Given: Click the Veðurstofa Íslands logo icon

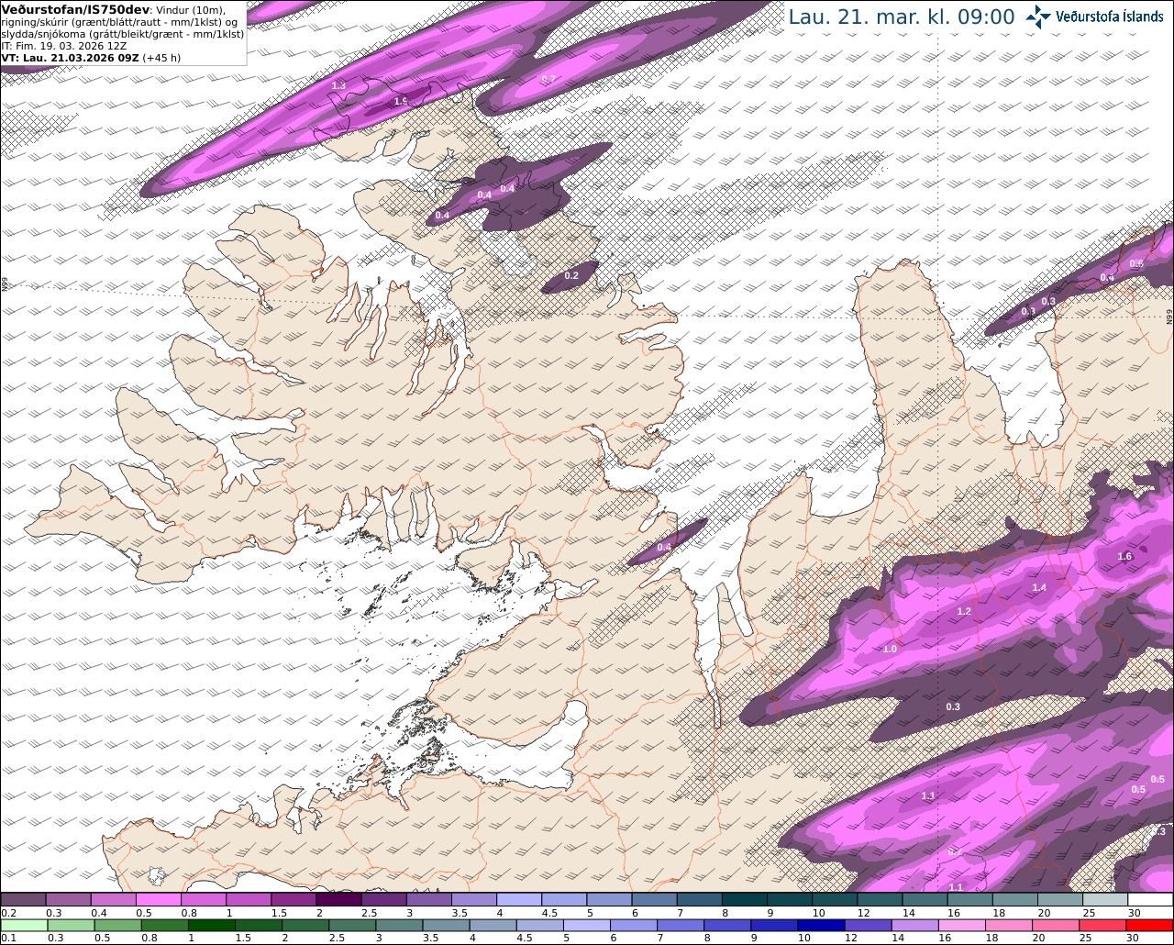Looking at the screenshot, I should click(1038, 17).
